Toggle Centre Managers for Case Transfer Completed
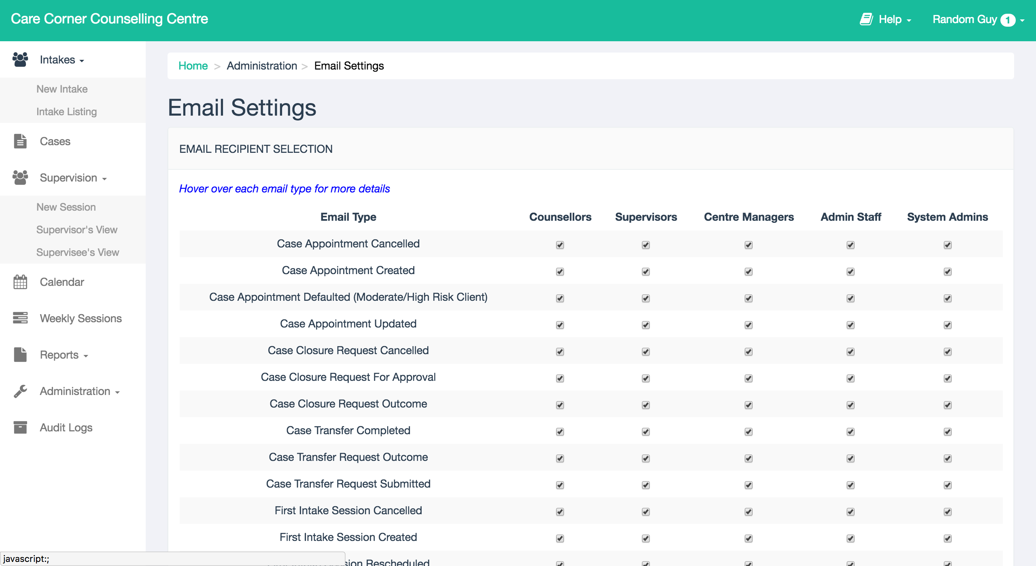Image resolution: width=1036 pixels, height=566 pixels. tap(749, 432)
